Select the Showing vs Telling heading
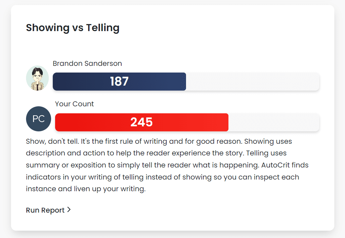Screen dimensions: 345x238 click(72, 27)
